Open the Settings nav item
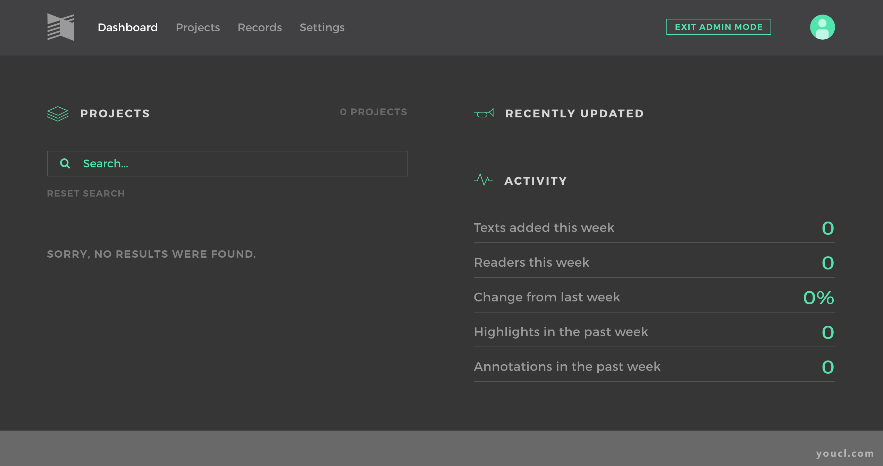The width and height of the screenshot is (883, 466). 322,27
